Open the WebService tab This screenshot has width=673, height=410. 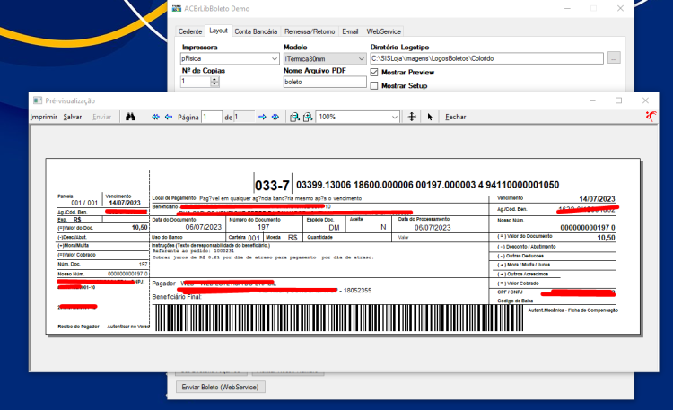coord(383,31)
